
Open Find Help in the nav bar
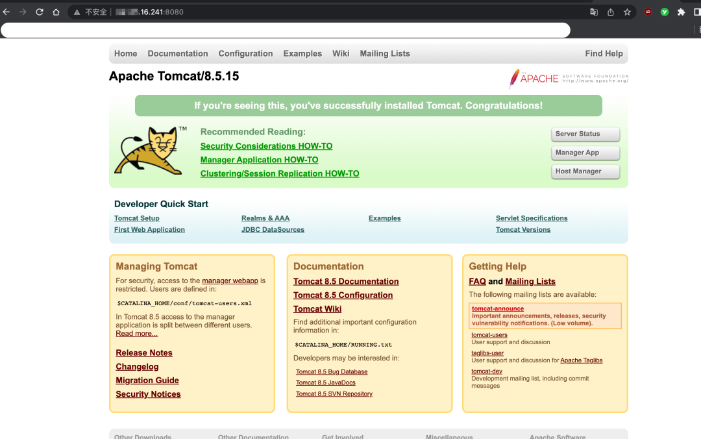604,54
